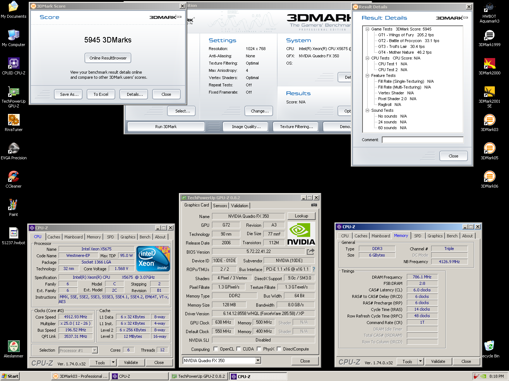Click Save As in 3DMark Score dialog
This screenshot has height=381, width=509.
(69, 94)
